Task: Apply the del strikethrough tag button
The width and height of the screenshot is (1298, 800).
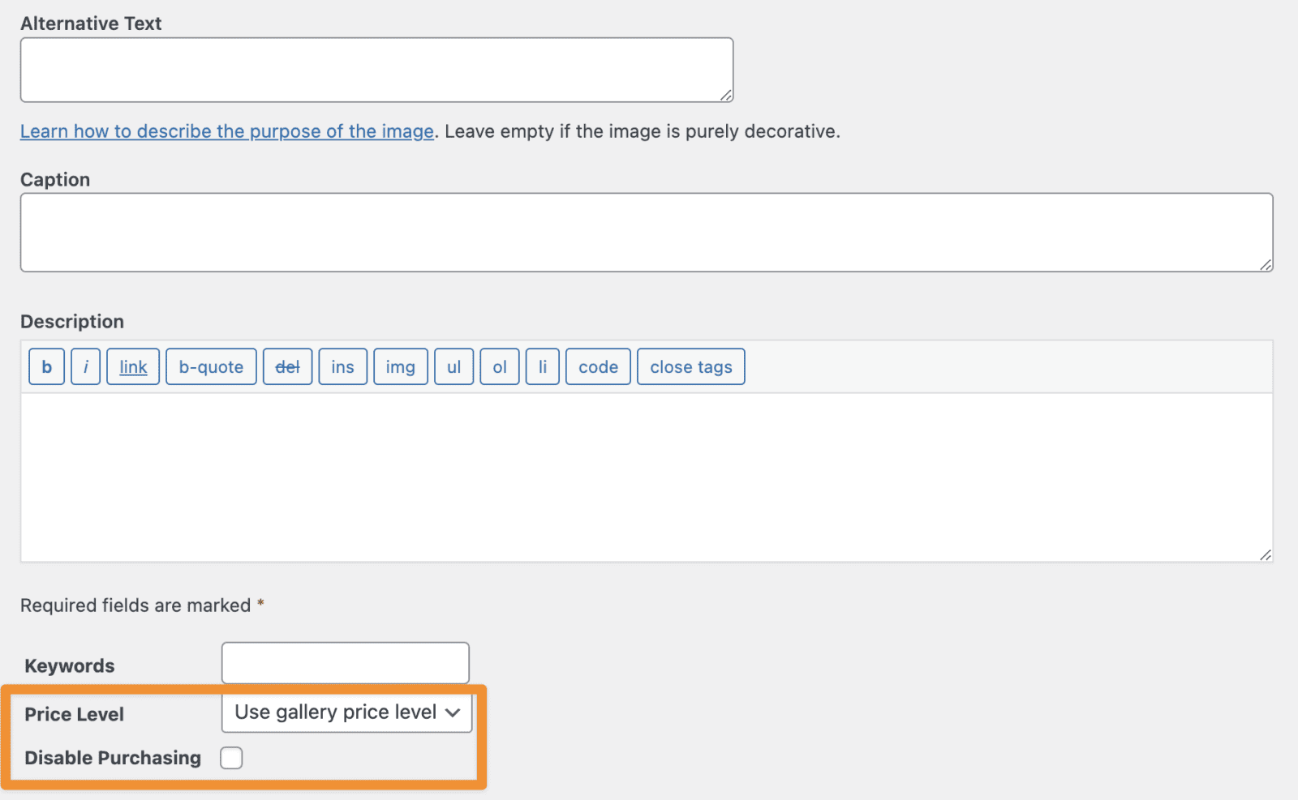Action: click(287, 366)
